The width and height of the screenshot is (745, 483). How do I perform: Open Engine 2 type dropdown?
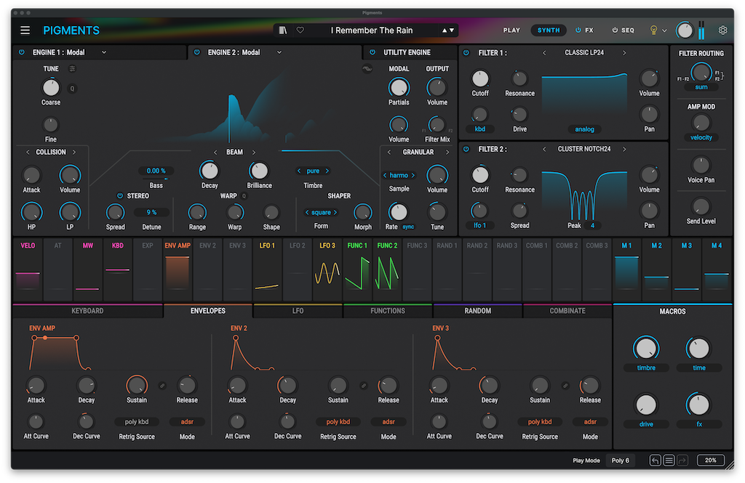click(279, 52)
